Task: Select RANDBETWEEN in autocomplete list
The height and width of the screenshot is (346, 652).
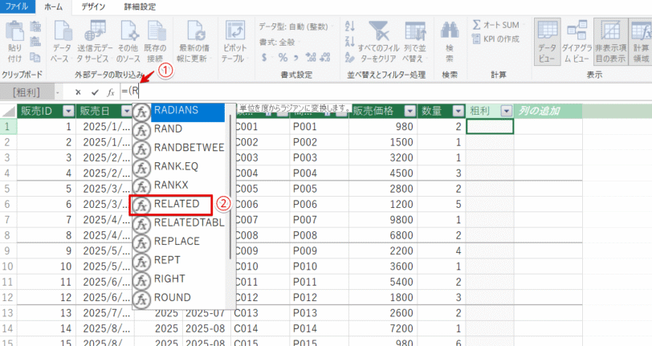Action: [179, 148]
